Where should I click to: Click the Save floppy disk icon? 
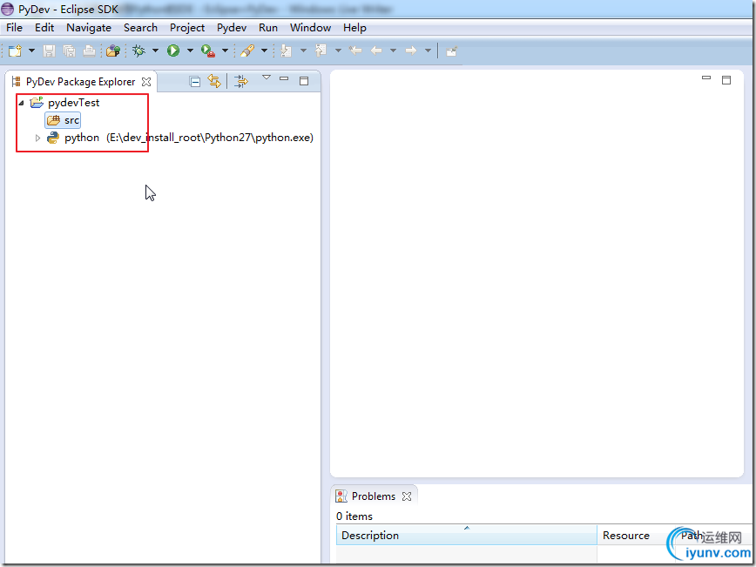pyautogui.click(x=49, y=51)
